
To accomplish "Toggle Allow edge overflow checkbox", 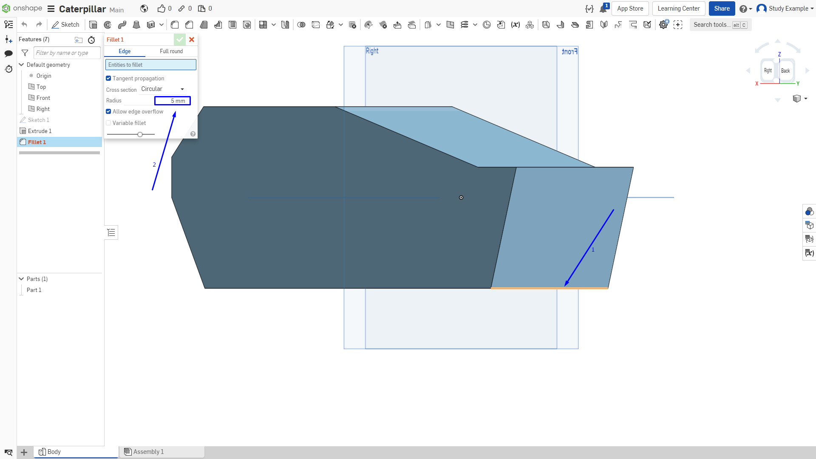I will (x=108, y=111).
